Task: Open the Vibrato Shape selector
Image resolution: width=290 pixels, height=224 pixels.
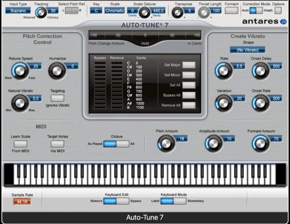Action: [x=247, y=50]
